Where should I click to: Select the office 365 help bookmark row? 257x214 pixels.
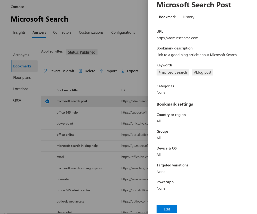67,113
